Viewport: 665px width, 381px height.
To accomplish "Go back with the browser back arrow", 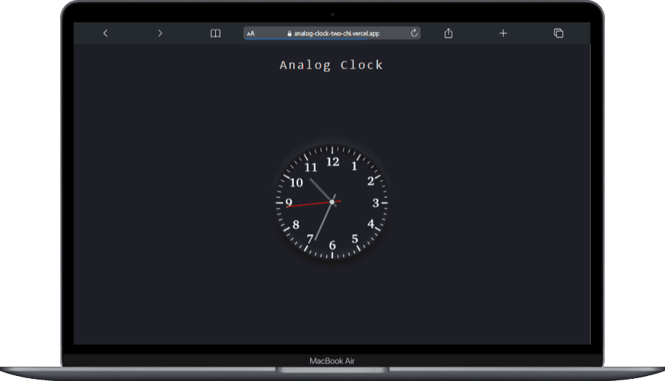I will (106, 33).
